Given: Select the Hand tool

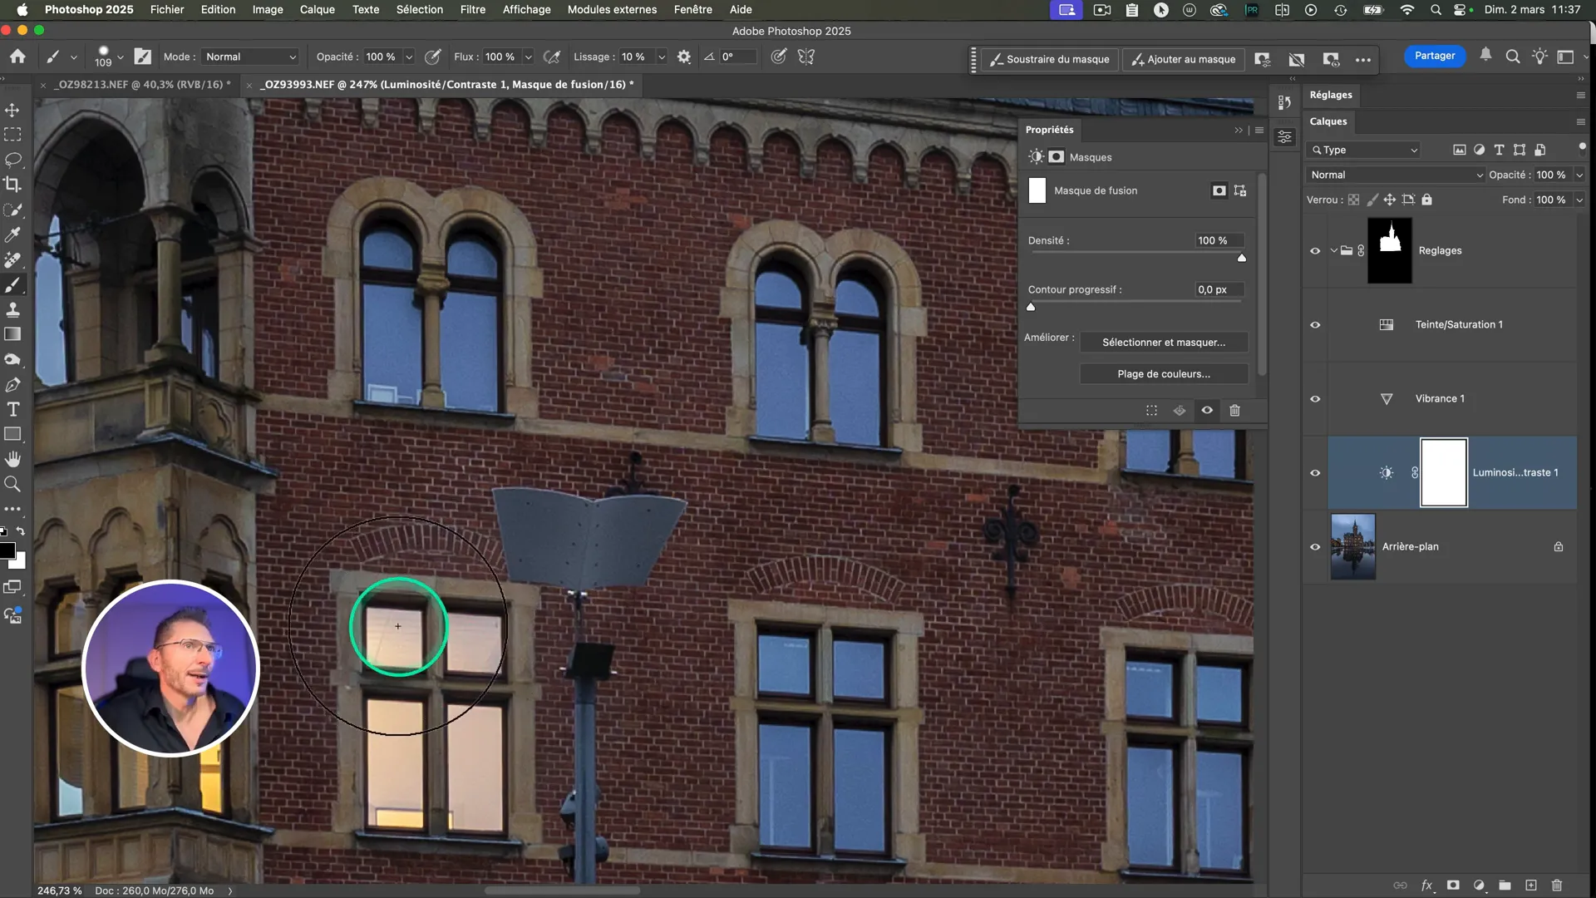Looking at the screenshot, I should coord(12,459).
